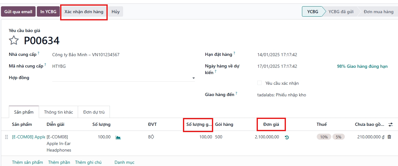Click the Giao hàng đến field value
The image size is (398, 166).
point(281,95)
